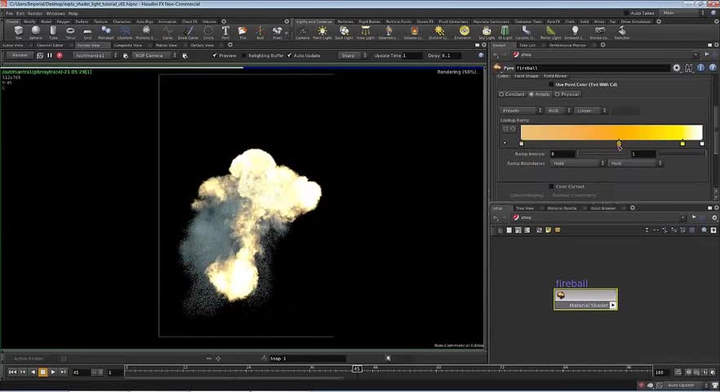This screenshot has height=392, width=720.
Task: Open the Render menu
Action: point(35,13)
